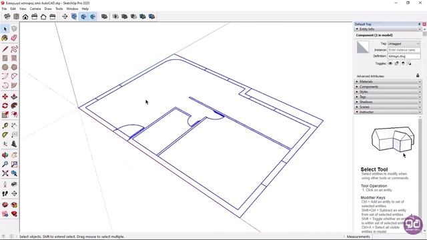
Task: Choose the Rotate tool
Action: [5, 105]
